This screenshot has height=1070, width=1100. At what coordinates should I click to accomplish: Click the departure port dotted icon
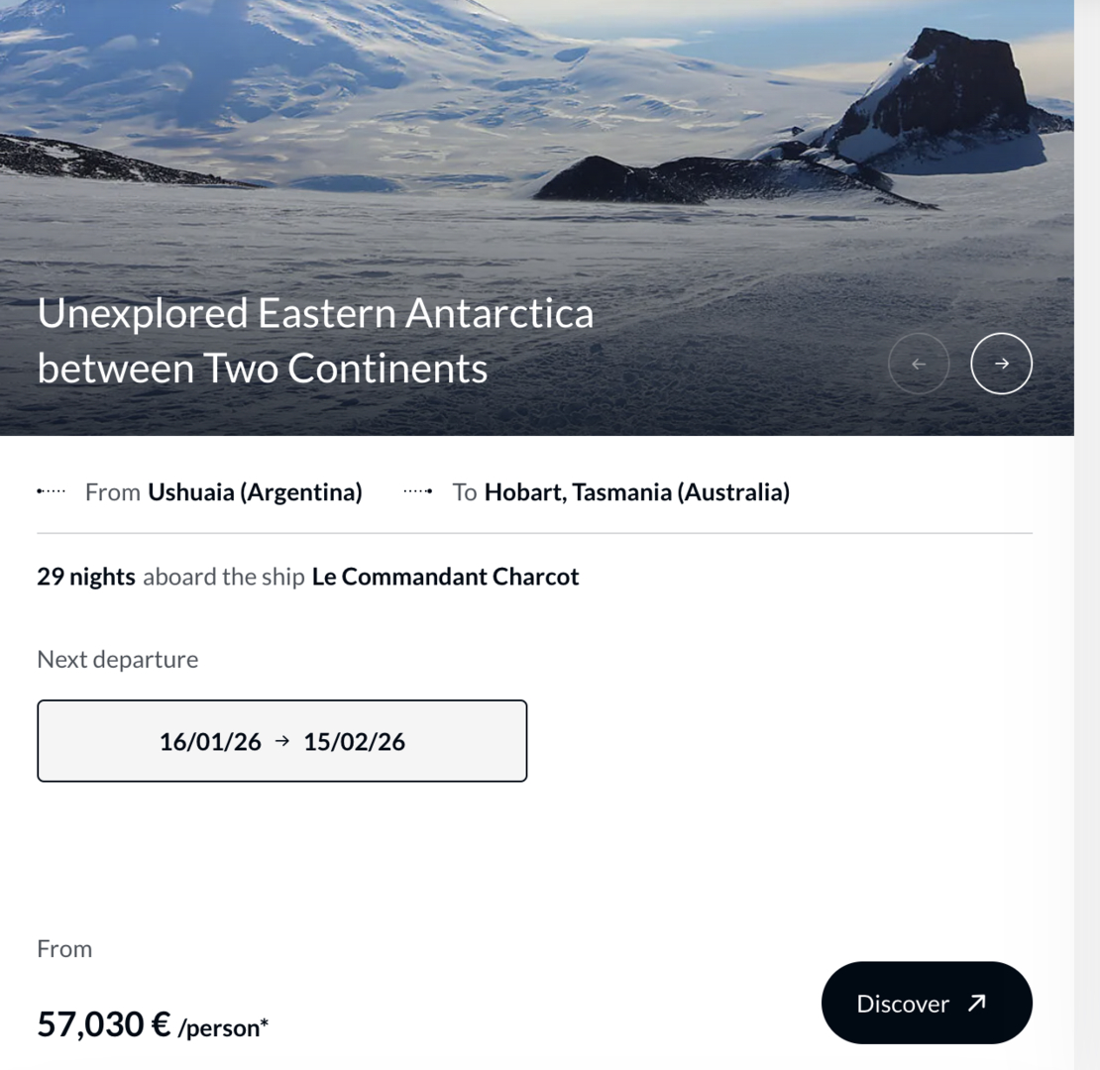(52, 491)
